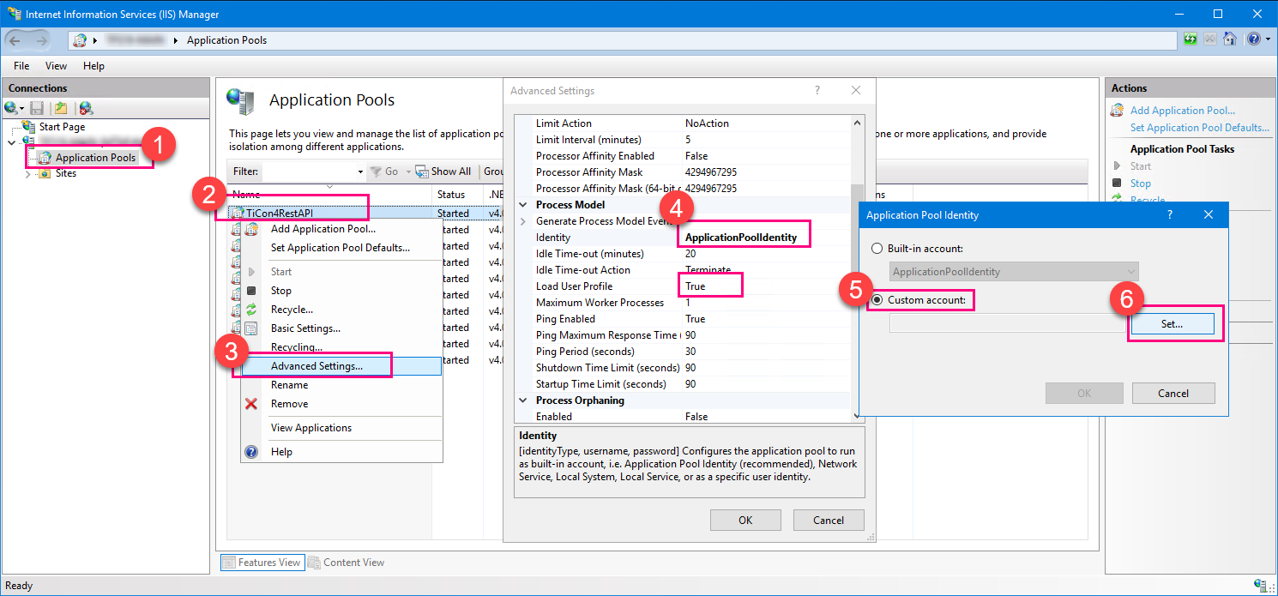Screen dimensions: 1278x596
Task: Click the Delete Connection icon in the Connections toolbar
Action: coord(86,108)
